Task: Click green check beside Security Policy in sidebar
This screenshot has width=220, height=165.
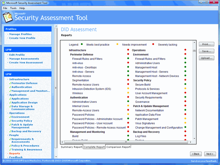Action: (x=10, y=121)
